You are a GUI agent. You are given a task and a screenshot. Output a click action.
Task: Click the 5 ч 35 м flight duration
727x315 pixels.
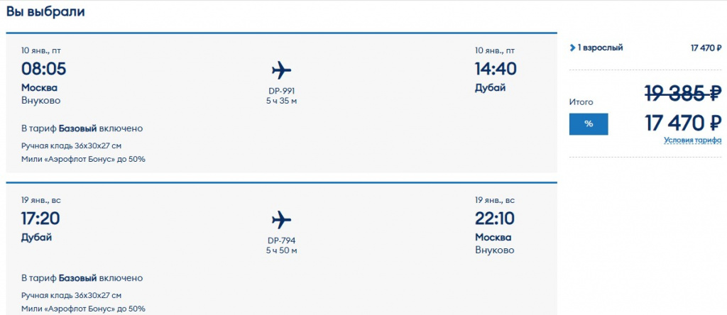tap(281, 101)
